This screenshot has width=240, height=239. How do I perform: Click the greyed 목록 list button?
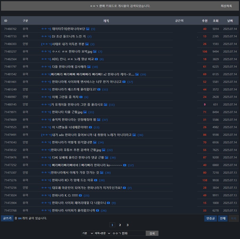coord(234,218)
